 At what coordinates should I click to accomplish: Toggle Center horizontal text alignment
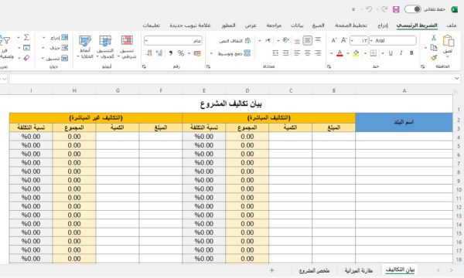[308, 53]
